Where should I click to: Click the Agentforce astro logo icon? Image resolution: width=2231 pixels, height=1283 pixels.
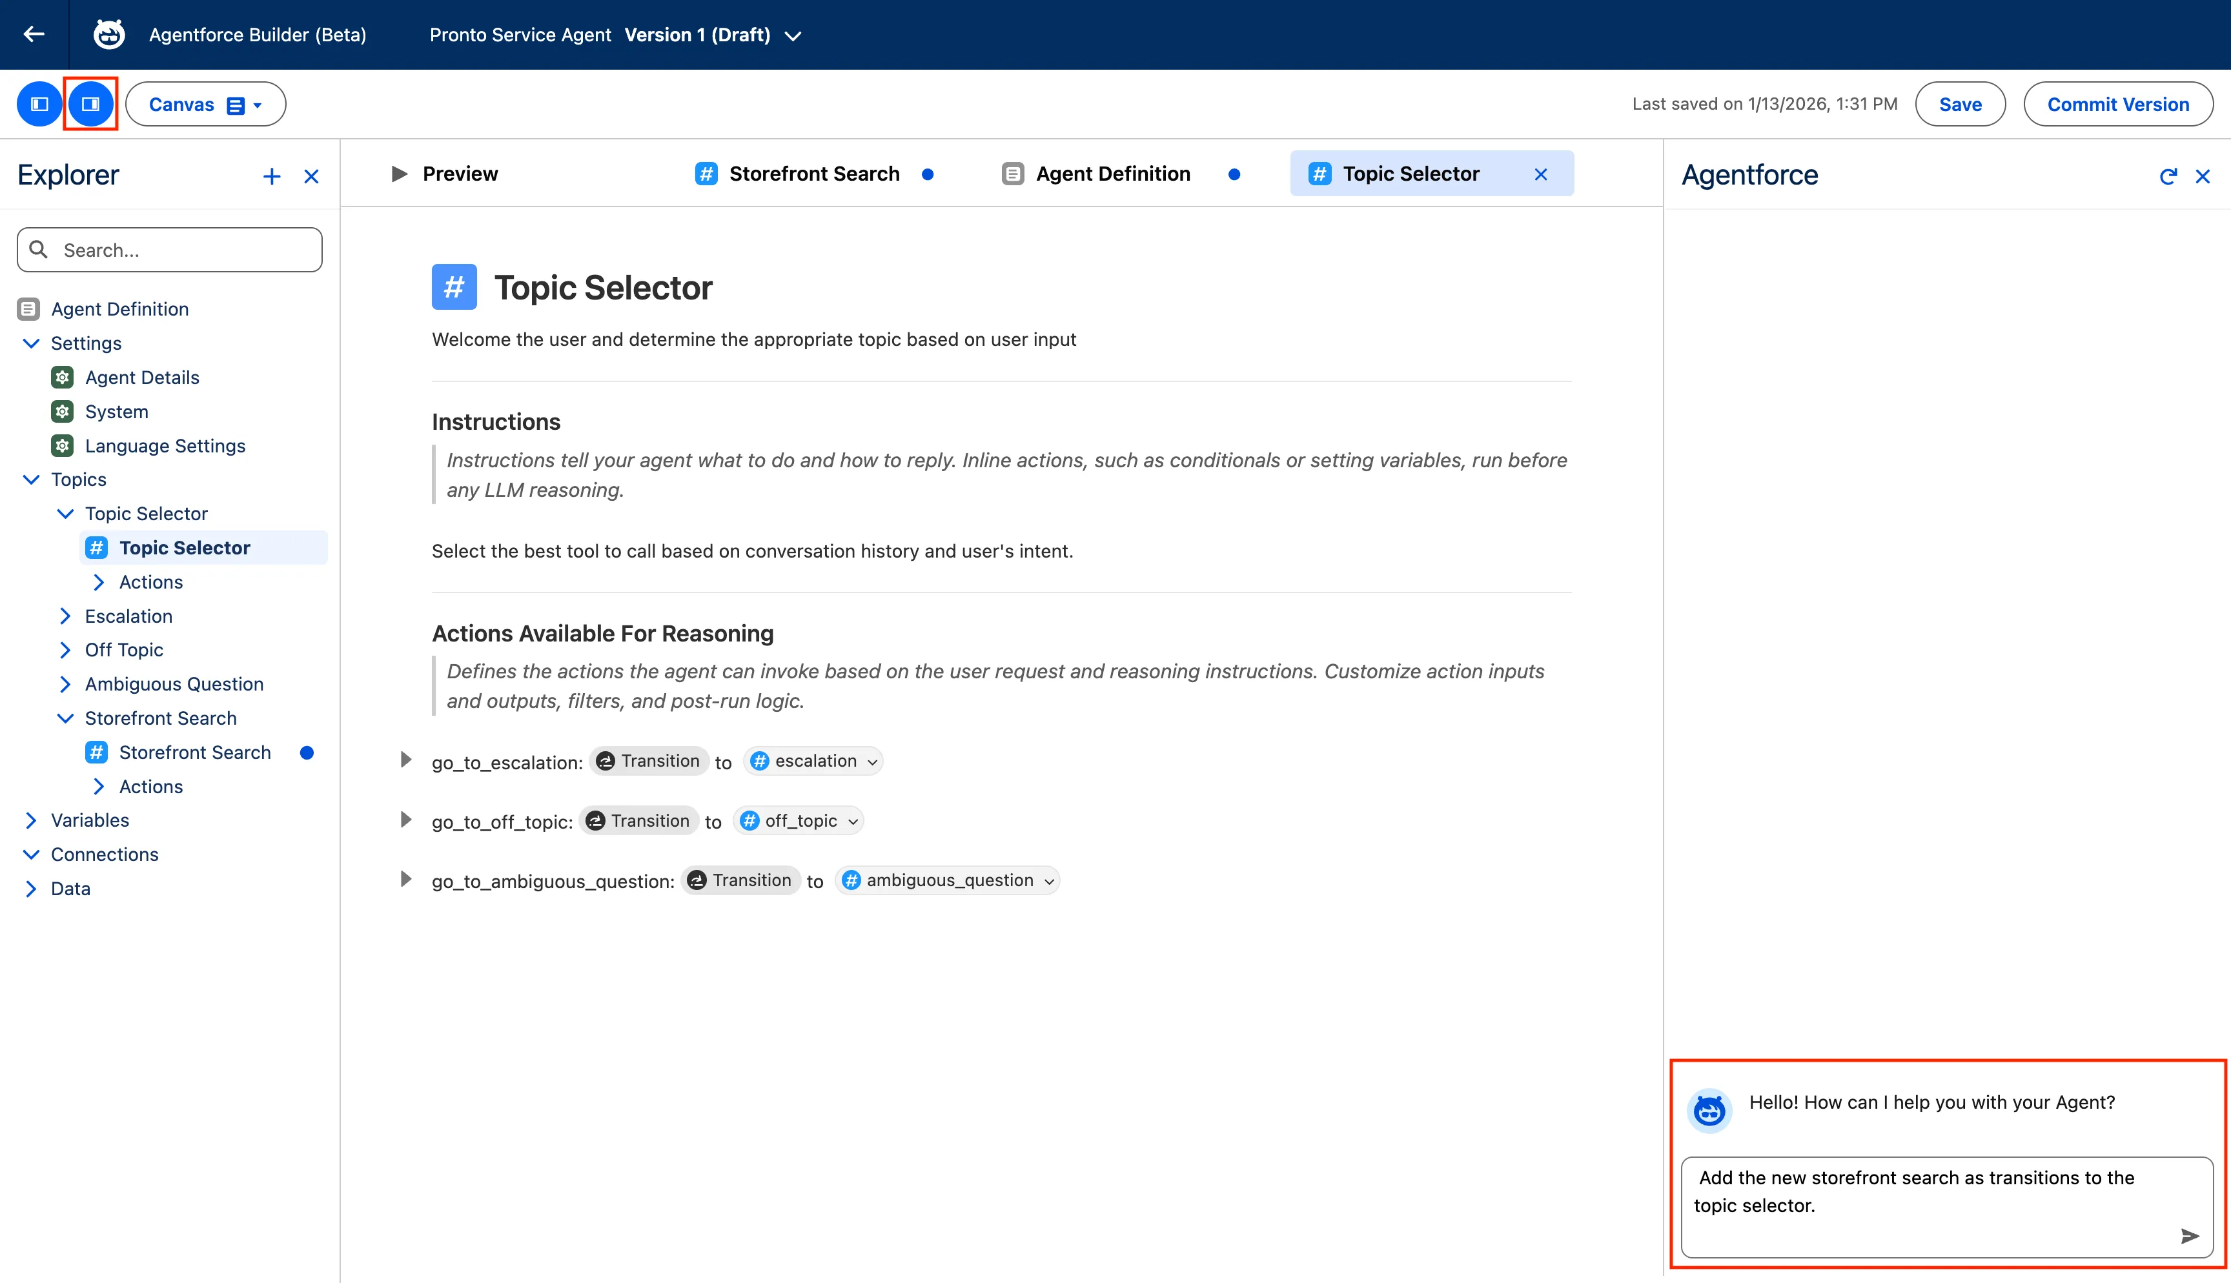point(109,34)
